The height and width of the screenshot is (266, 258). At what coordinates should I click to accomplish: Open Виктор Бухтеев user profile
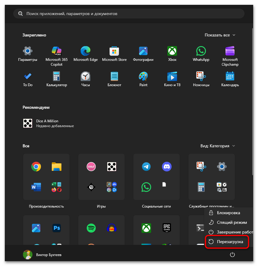[42, 255]
